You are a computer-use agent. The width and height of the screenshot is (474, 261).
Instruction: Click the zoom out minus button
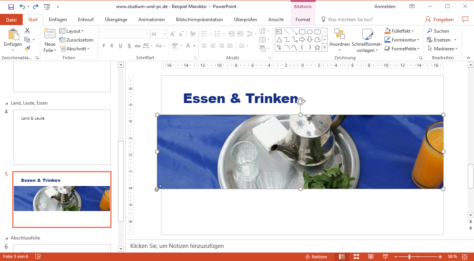(396, 256)
